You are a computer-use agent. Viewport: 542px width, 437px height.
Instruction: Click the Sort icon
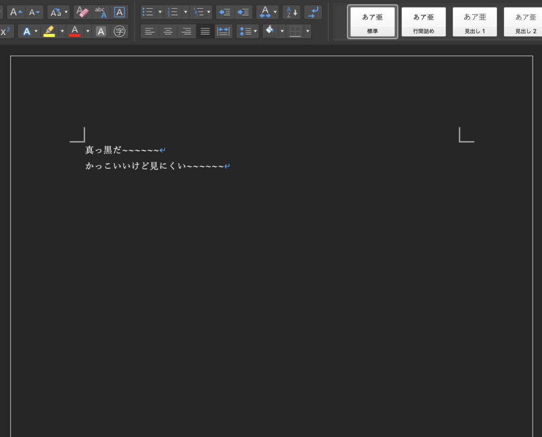(291, 12)
